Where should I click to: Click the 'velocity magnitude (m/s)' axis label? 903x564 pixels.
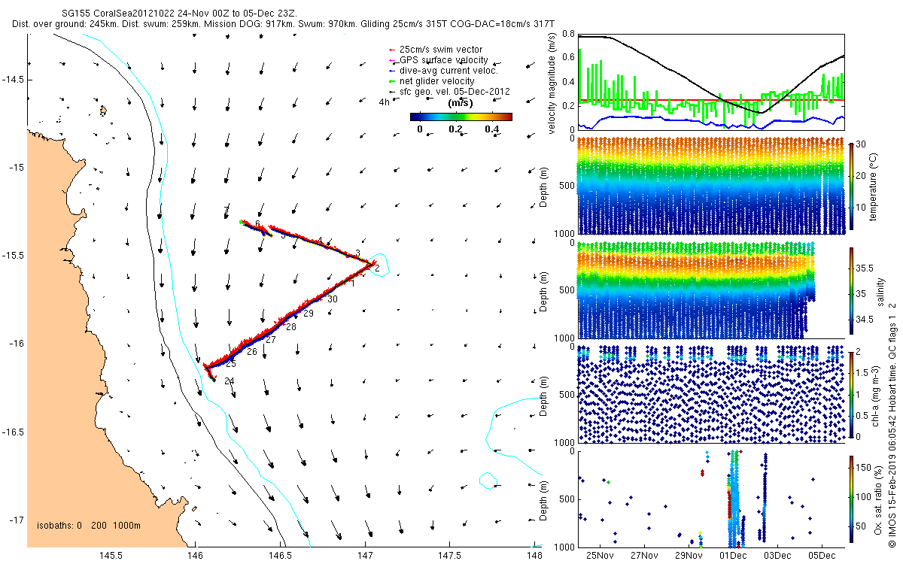pyautogui.click(x=553, y=84)
